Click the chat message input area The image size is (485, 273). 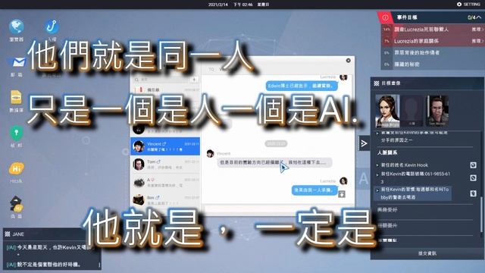coord(278,209)
